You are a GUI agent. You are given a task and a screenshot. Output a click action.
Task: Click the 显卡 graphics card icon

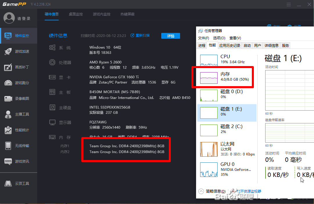pyautogui.click(x=52, y=77)
